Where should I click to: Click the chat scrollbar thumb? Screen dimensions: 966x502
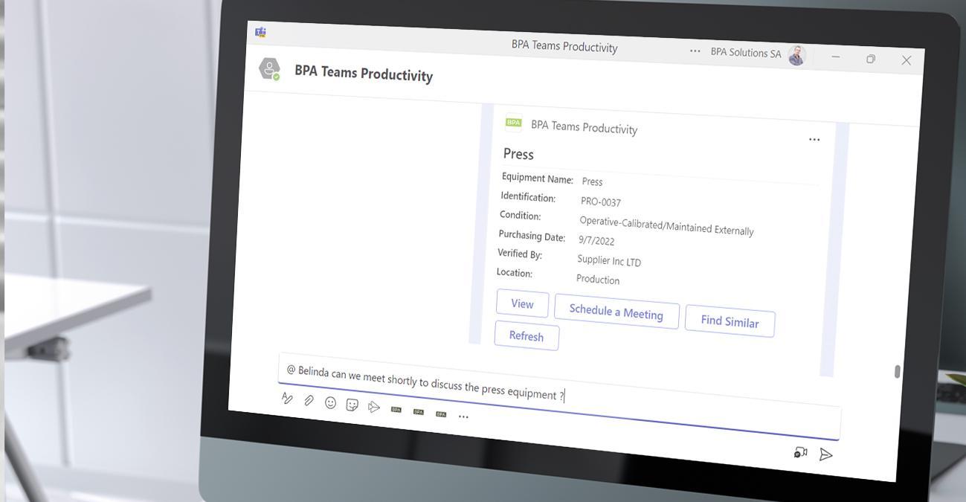point(898,372)
